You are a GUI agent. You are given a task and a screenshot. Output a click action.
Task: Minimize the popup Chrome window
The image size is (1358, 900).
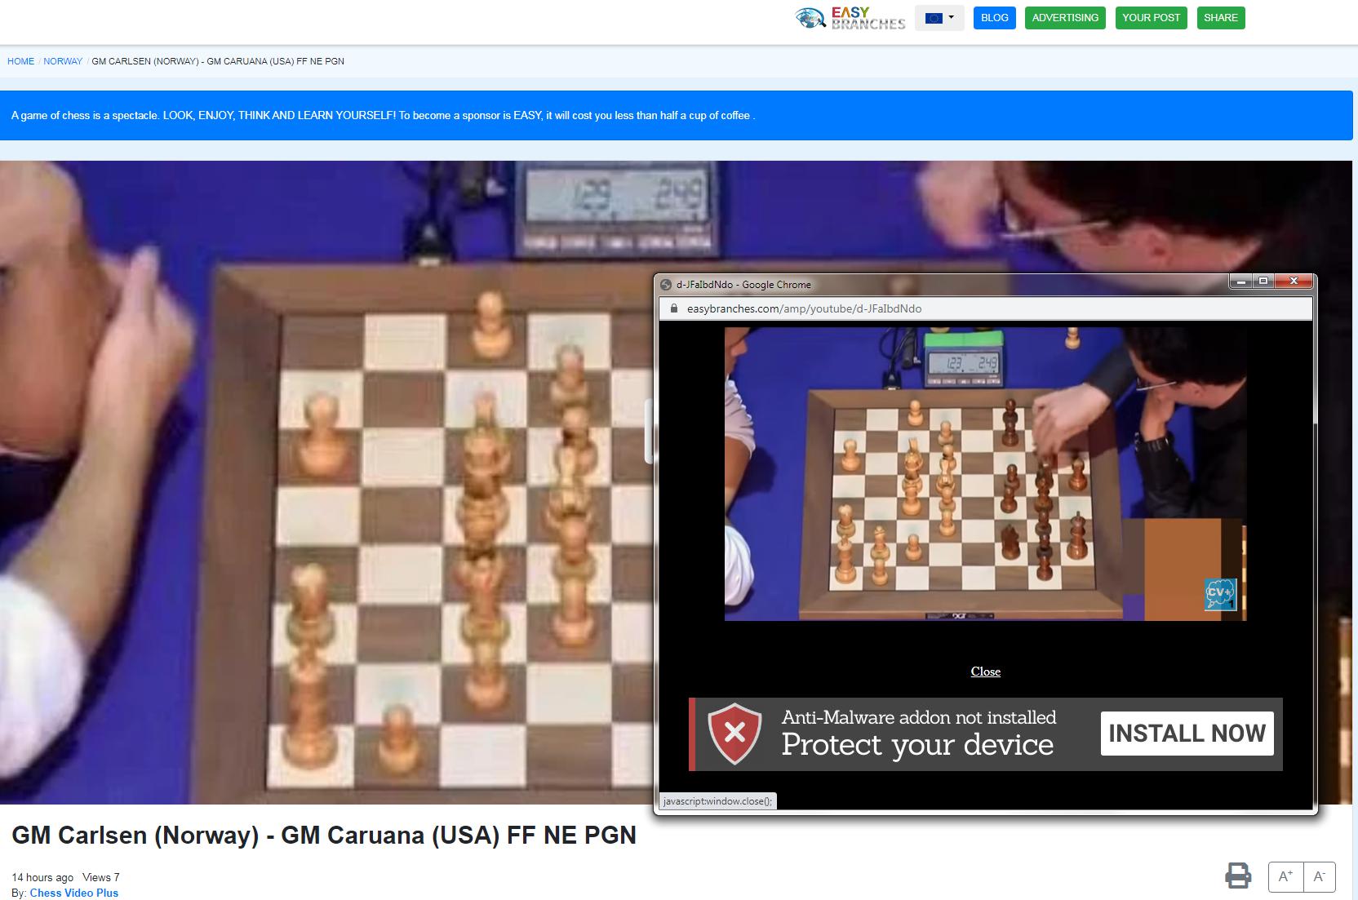[1240, 282]
